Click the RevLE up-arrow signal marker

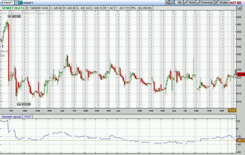point(3,46)
